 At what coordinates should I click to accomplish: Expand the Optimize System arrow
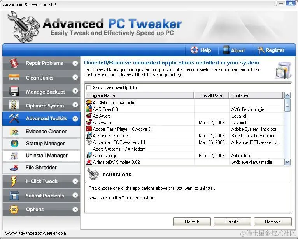tap(75, 105)
